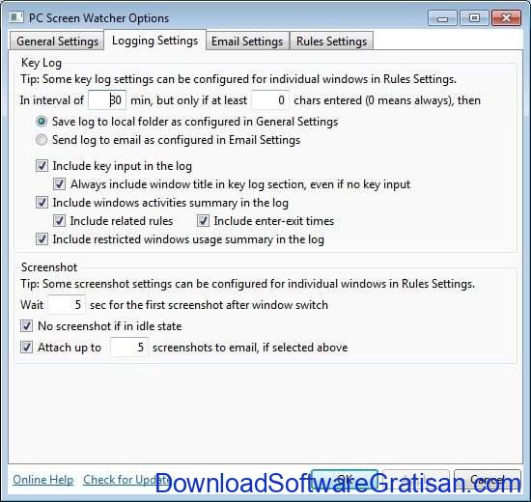Click the interval minutes input field
Viewport: 531px width, 502px height.
(107, 100)
